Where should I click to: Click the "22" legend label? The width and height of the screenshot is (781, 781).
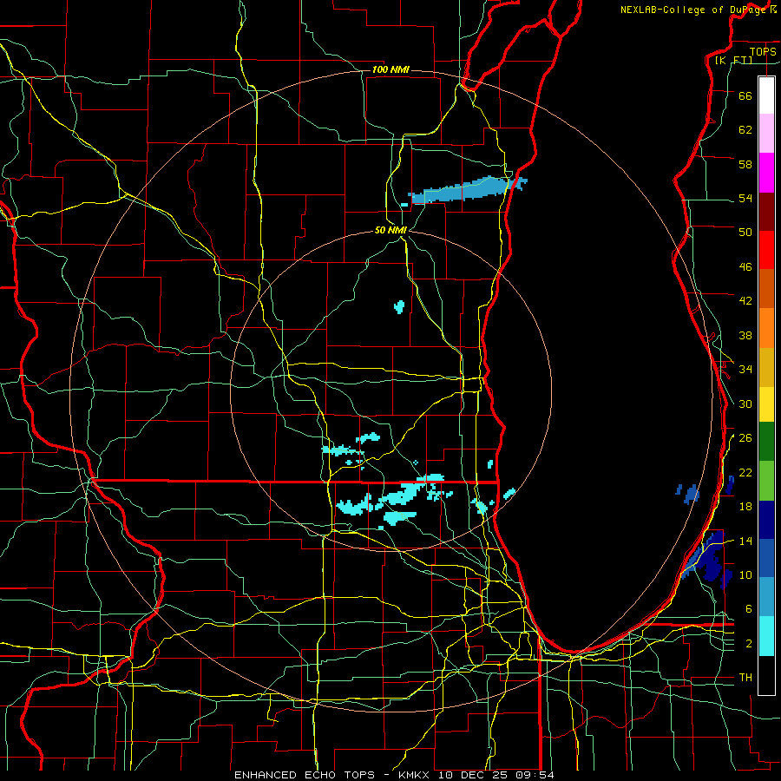[x=745, y=472]
